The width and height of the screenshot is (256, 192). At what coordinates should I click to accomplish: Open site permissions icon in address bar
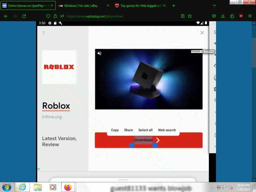pyautogui.click(x=62, y=16)
